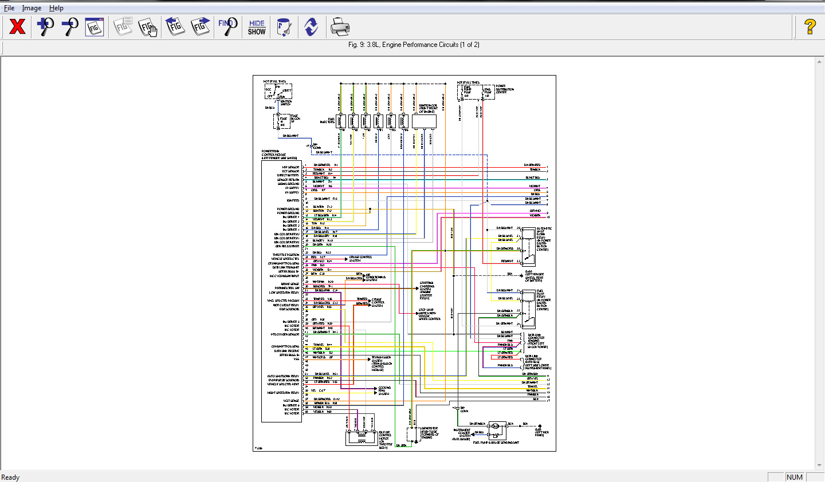Screen dimensions: 825x482
Task: Click the 'NUM' status bar indicator
Action: 794,477
